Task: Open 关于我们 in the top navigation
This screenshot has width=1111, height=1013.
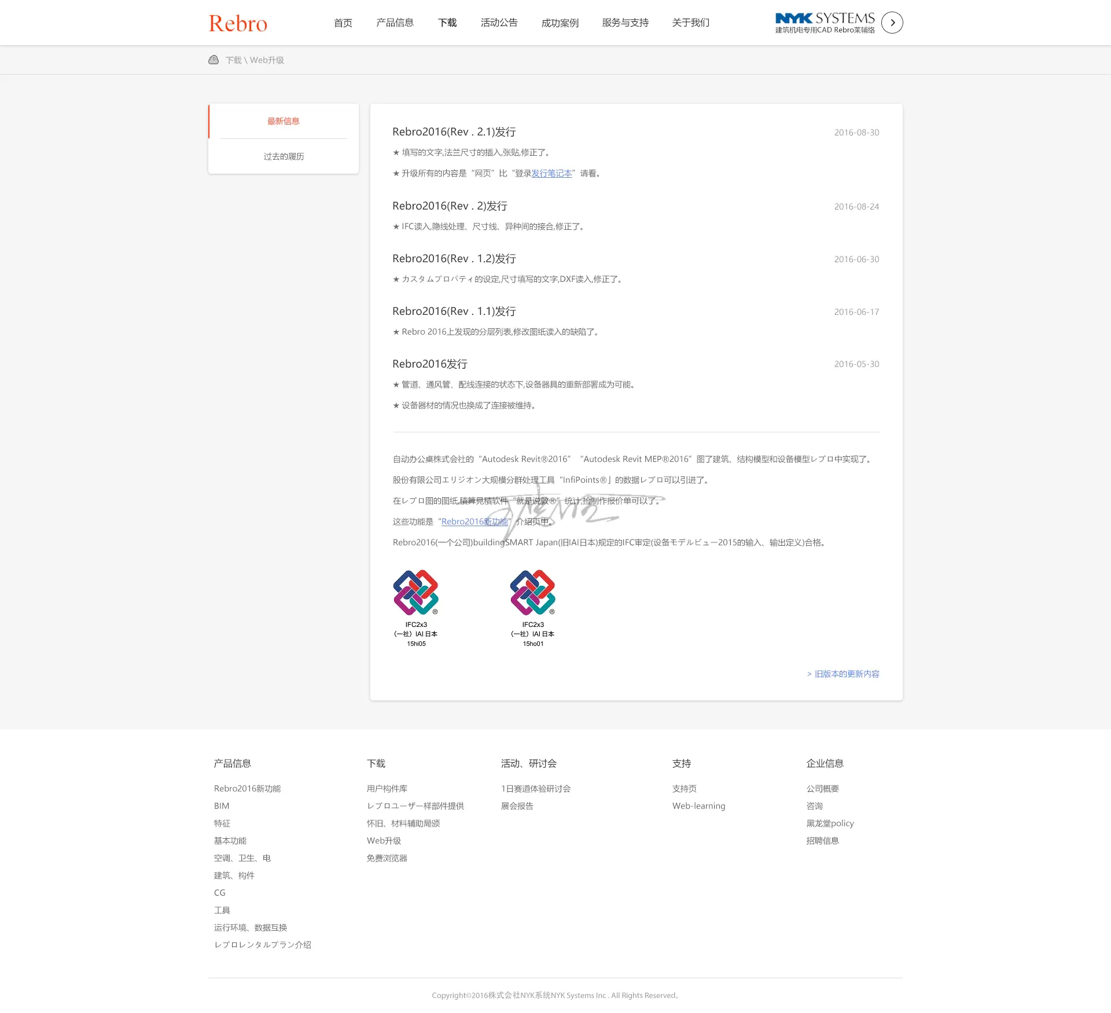Action: coord(691,23)
